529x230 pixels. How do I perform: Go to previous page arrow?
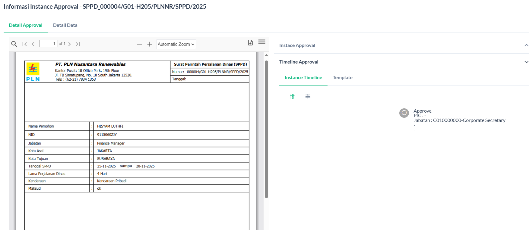click(x=33, y=44)
